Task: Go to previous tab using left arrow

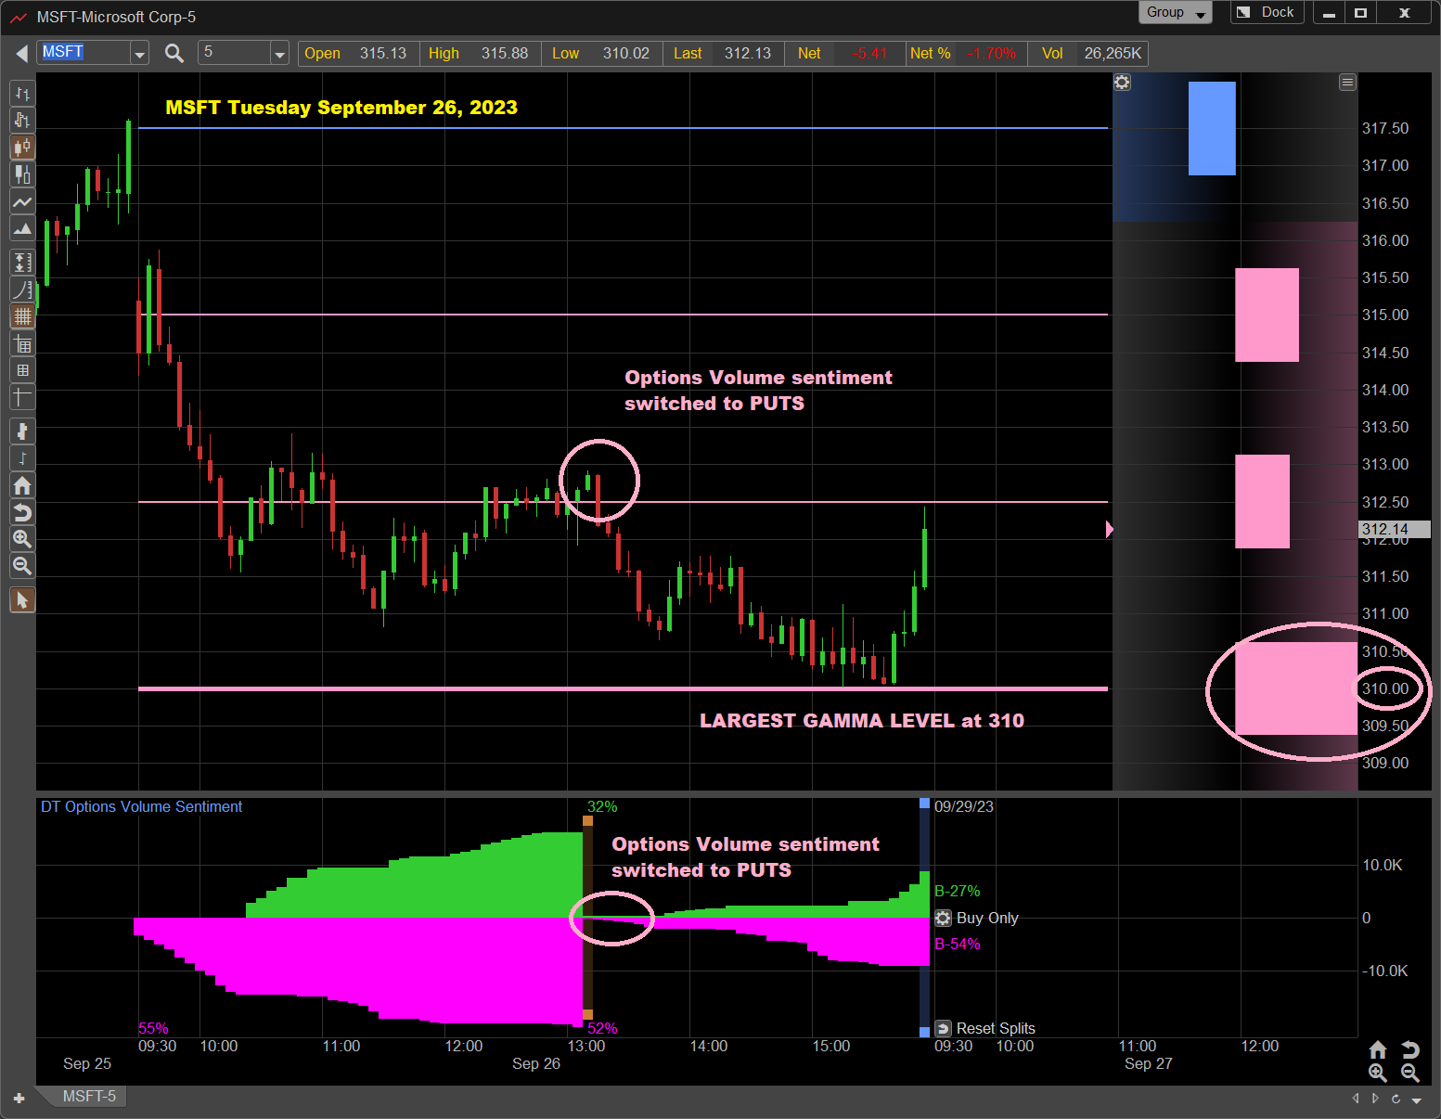Action: pyautogui.click(x=1356, y=1099)
